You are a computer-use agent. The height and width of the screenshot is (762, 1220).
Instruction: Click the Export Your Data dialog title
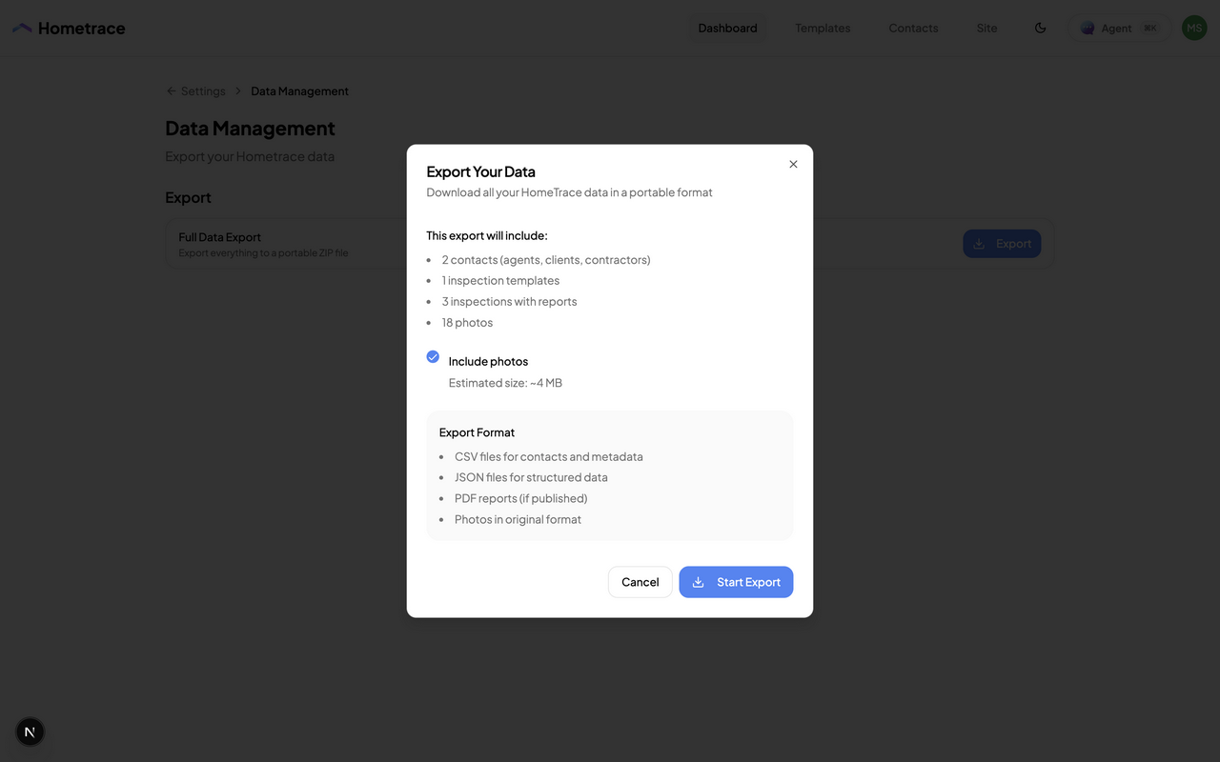point(480,171)
